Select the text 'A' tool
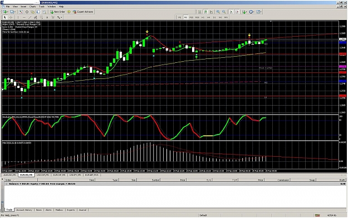348x218 pixels. (x=47, y=17)
